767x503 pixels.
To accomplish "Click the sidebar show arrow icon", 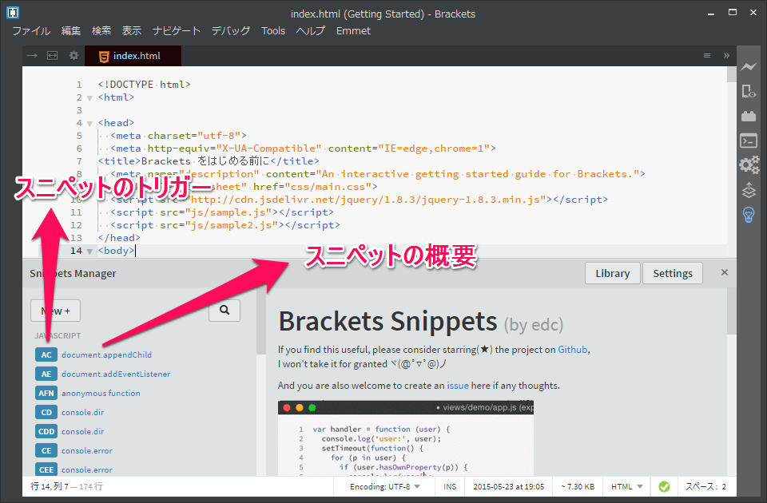I will 32,56.
